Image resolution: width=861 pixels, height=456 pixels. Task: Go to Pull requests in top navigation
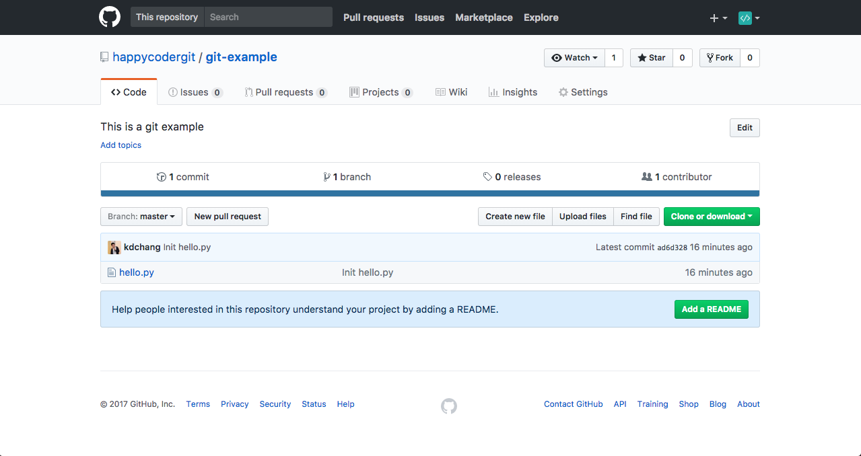[x=374, y=17]
